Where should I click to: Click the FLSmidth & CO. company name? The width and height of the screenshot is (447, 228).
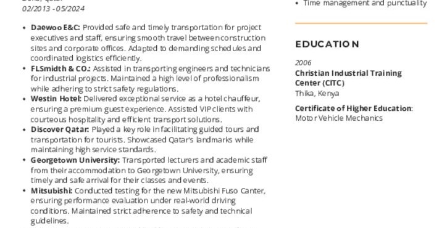click(x=61, y=68)
